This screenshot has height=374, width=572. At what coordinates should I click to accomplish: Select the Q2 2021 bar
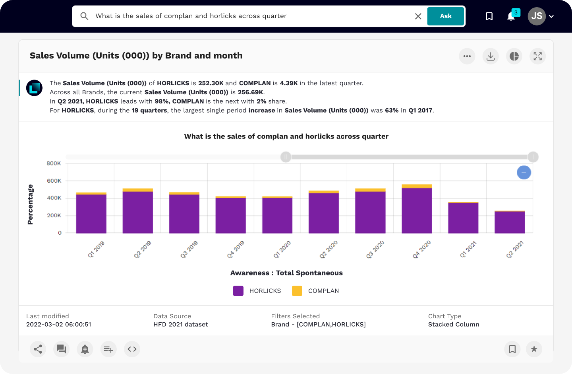pyautogui.click(x=510, y=222)
